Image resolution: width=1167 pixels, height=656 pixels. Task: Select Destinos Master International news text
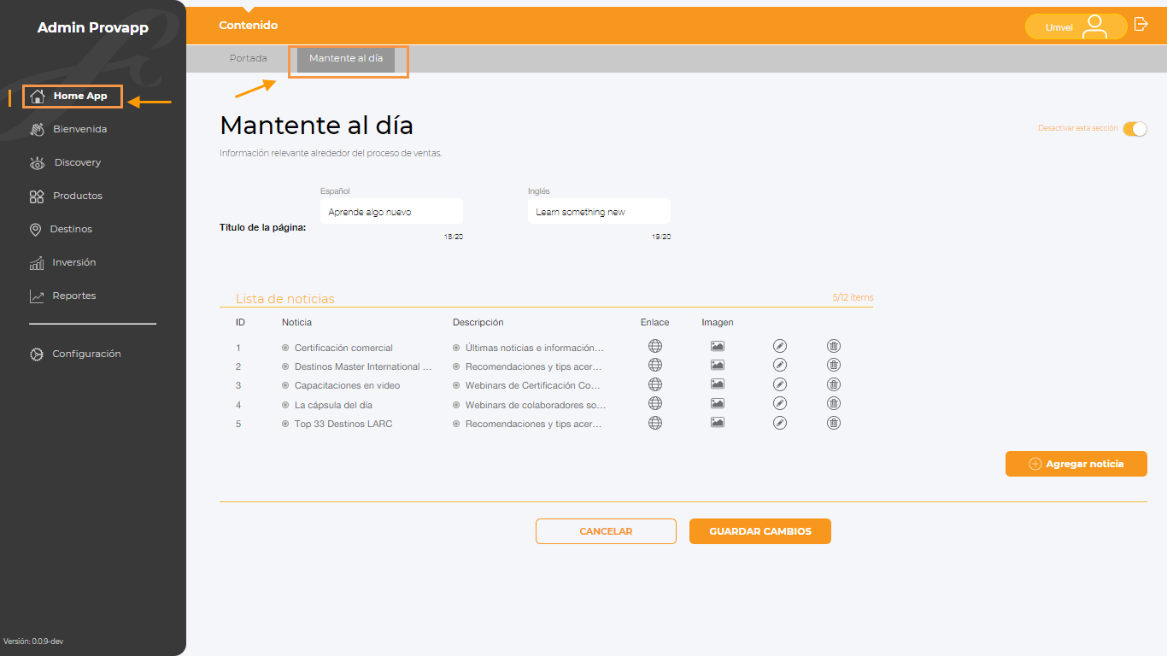(363, 366)
